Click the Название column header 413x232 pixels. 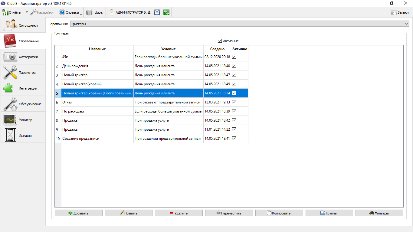[97, 49]
